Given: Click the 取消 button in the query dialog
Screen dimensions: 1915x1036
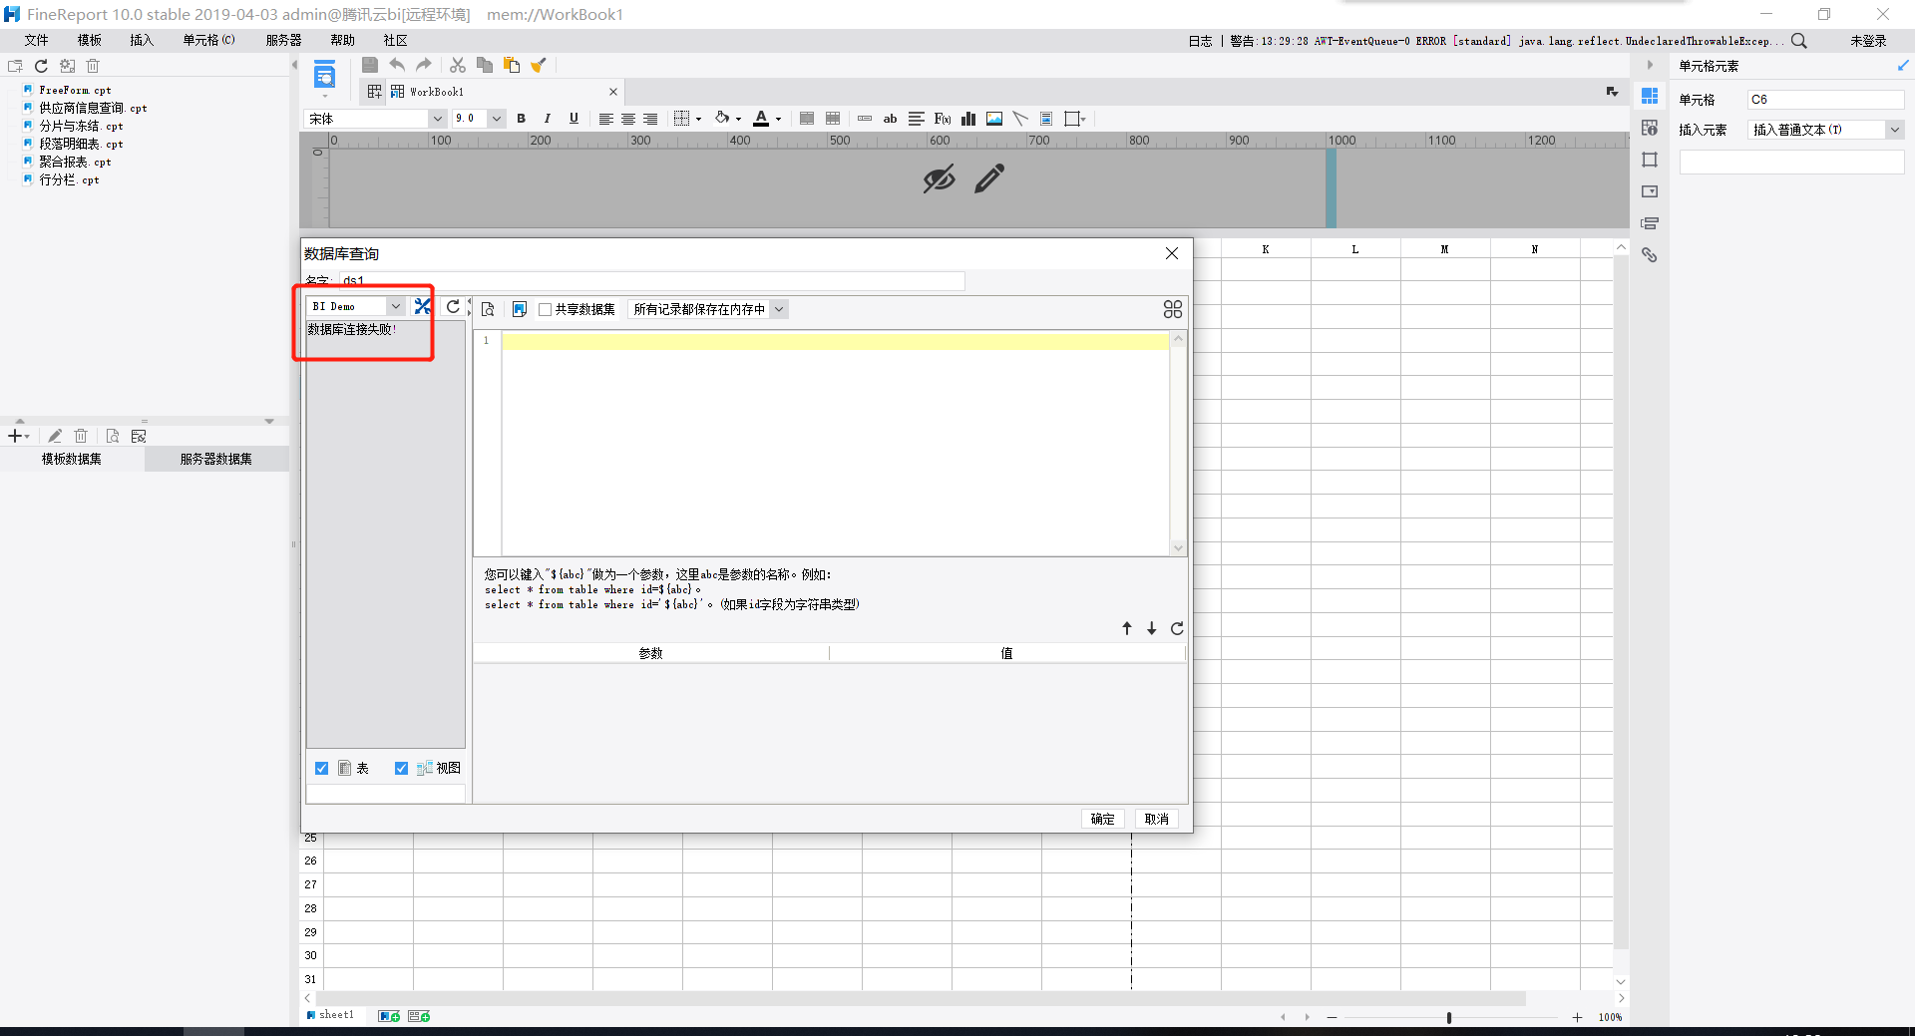Looking at the screenshot, I should 1157,819.
